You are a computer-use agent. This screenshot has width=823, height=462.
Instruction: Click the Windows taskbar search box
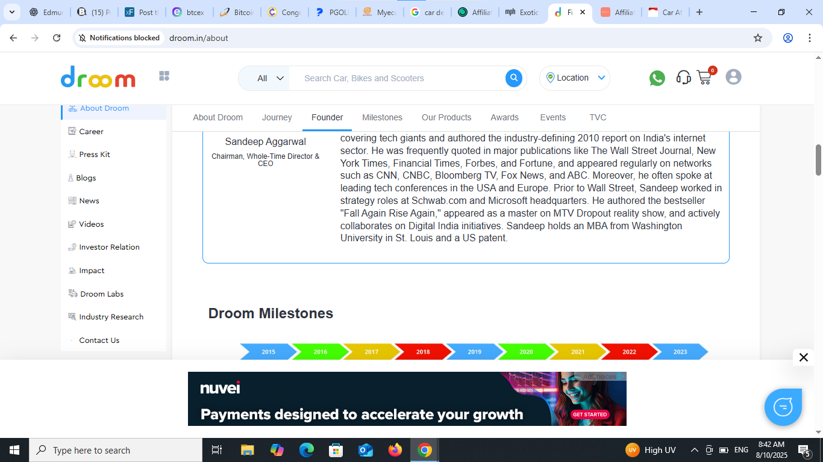(116, 450)
